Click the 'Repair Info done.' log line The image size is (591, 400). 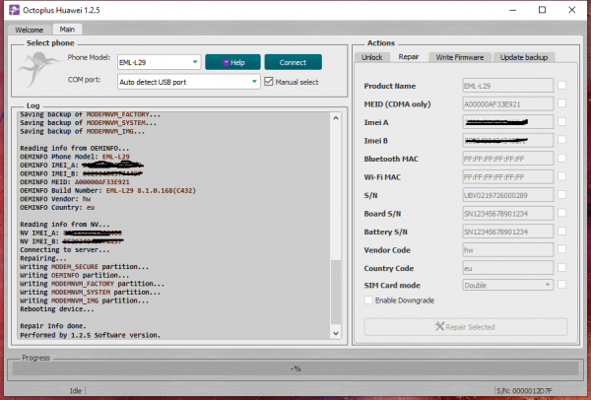coord(53,326)
